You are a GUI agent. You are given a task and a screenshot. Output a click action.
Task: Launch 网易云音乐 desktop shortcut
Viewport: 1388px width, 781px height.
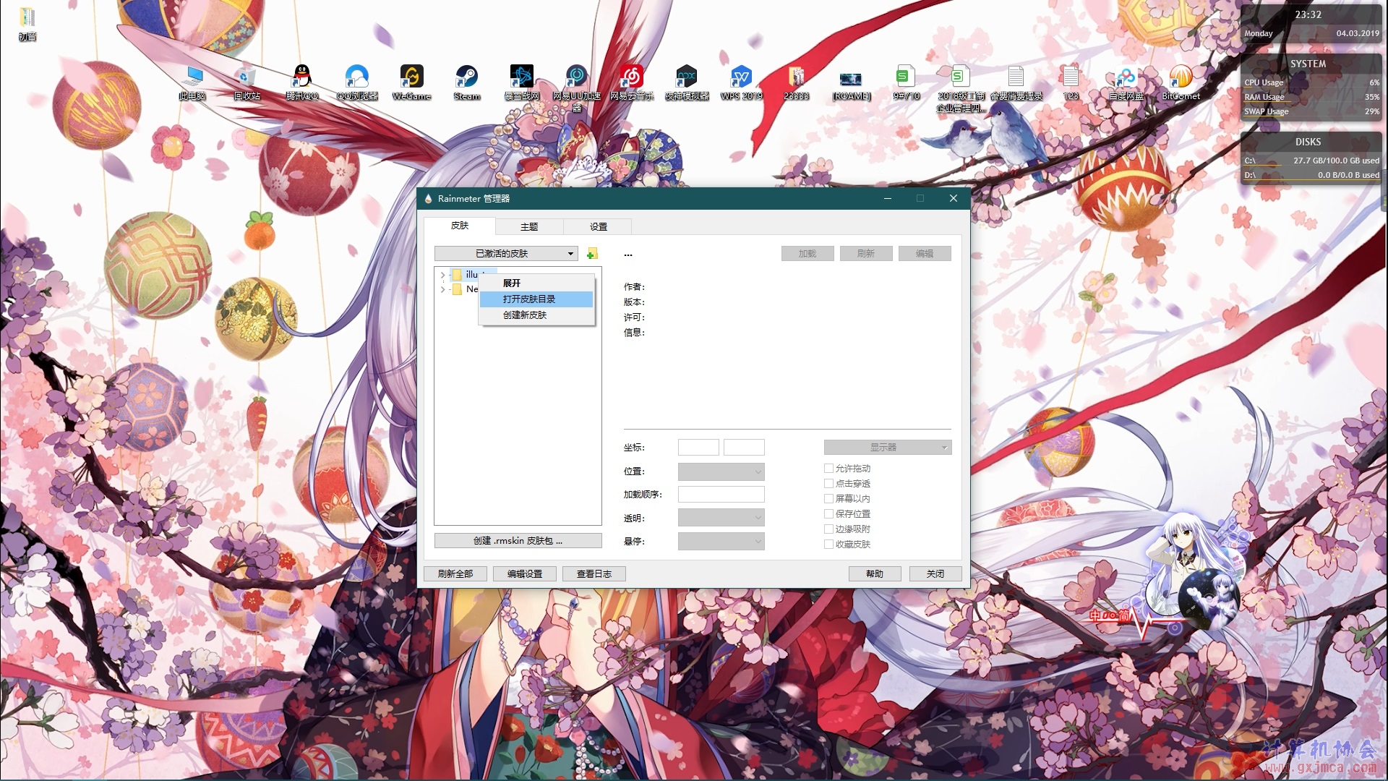632,82
